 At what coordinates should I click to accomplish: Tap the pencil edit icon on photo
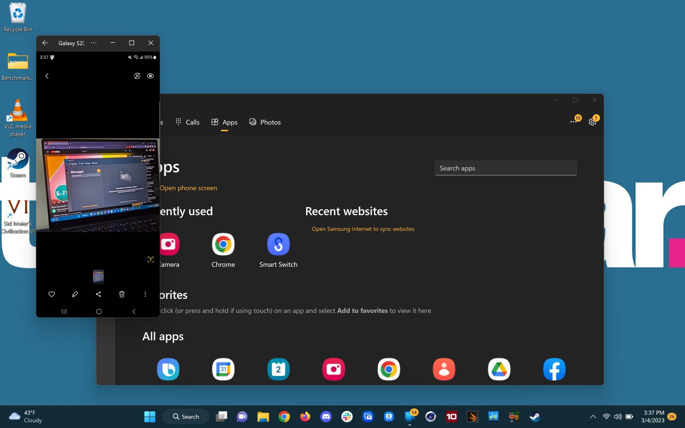click(x=75, y=294)
